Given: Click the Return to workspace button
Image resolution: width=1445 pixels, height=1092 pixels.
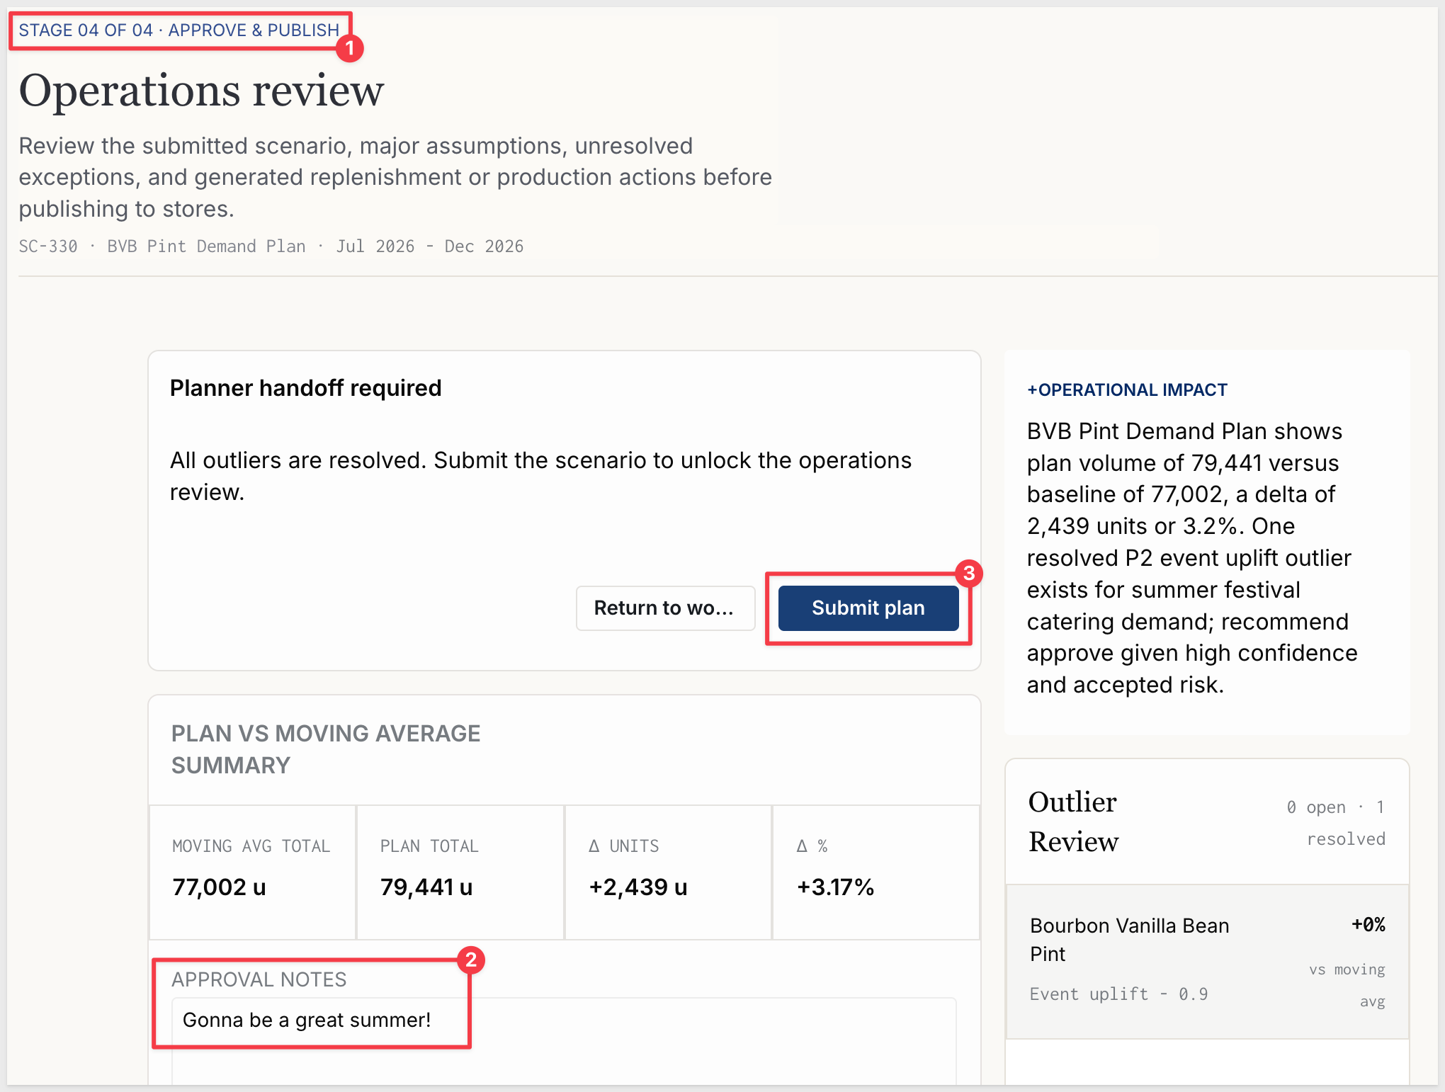Looking at the screenshot, I should 665,608.
